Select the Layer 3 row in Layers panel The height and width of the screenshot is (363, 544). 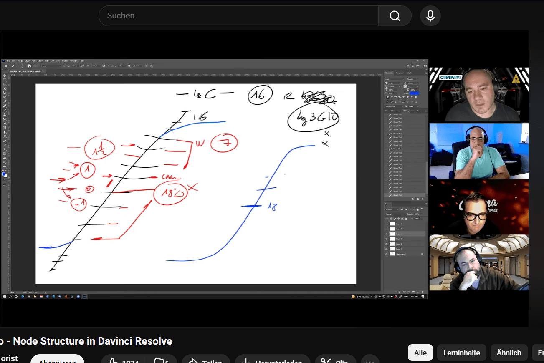tap(405, 239)
